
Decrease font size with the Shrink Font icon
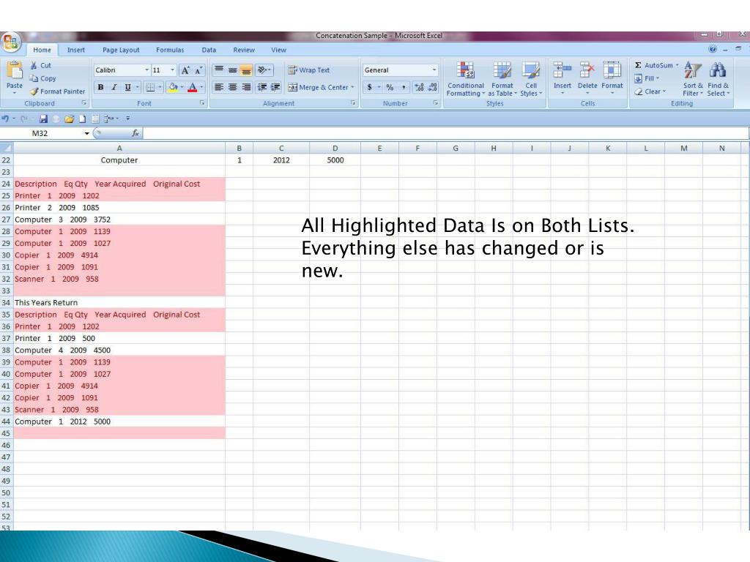pyautogui.click(x=198, y=70)
